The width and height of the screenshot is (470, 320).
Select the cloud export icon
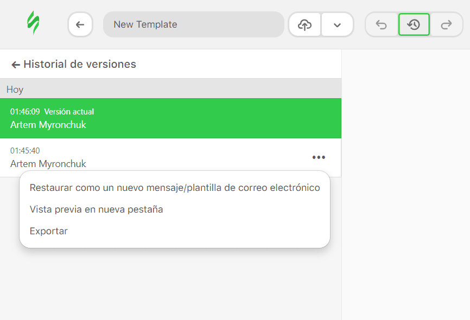coord(304,24)
